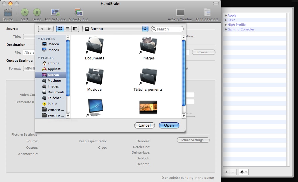The image size is (298, 182).
Task: Click the Open button
Action: click(169, 125)
